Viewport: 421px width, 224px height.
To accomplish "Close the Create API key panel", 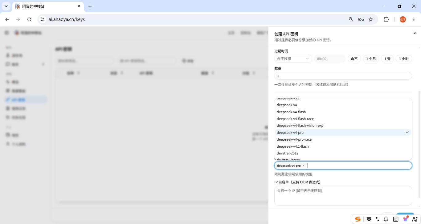I will (415, 33).
